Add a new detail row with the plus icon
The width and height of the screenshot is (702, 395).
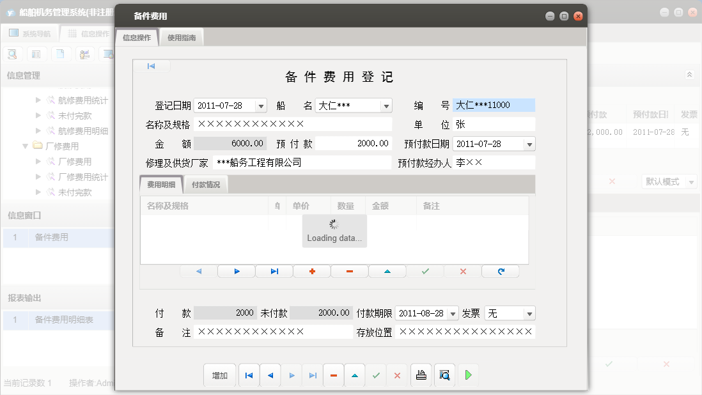pyautogui.click(x=311, y=271)
